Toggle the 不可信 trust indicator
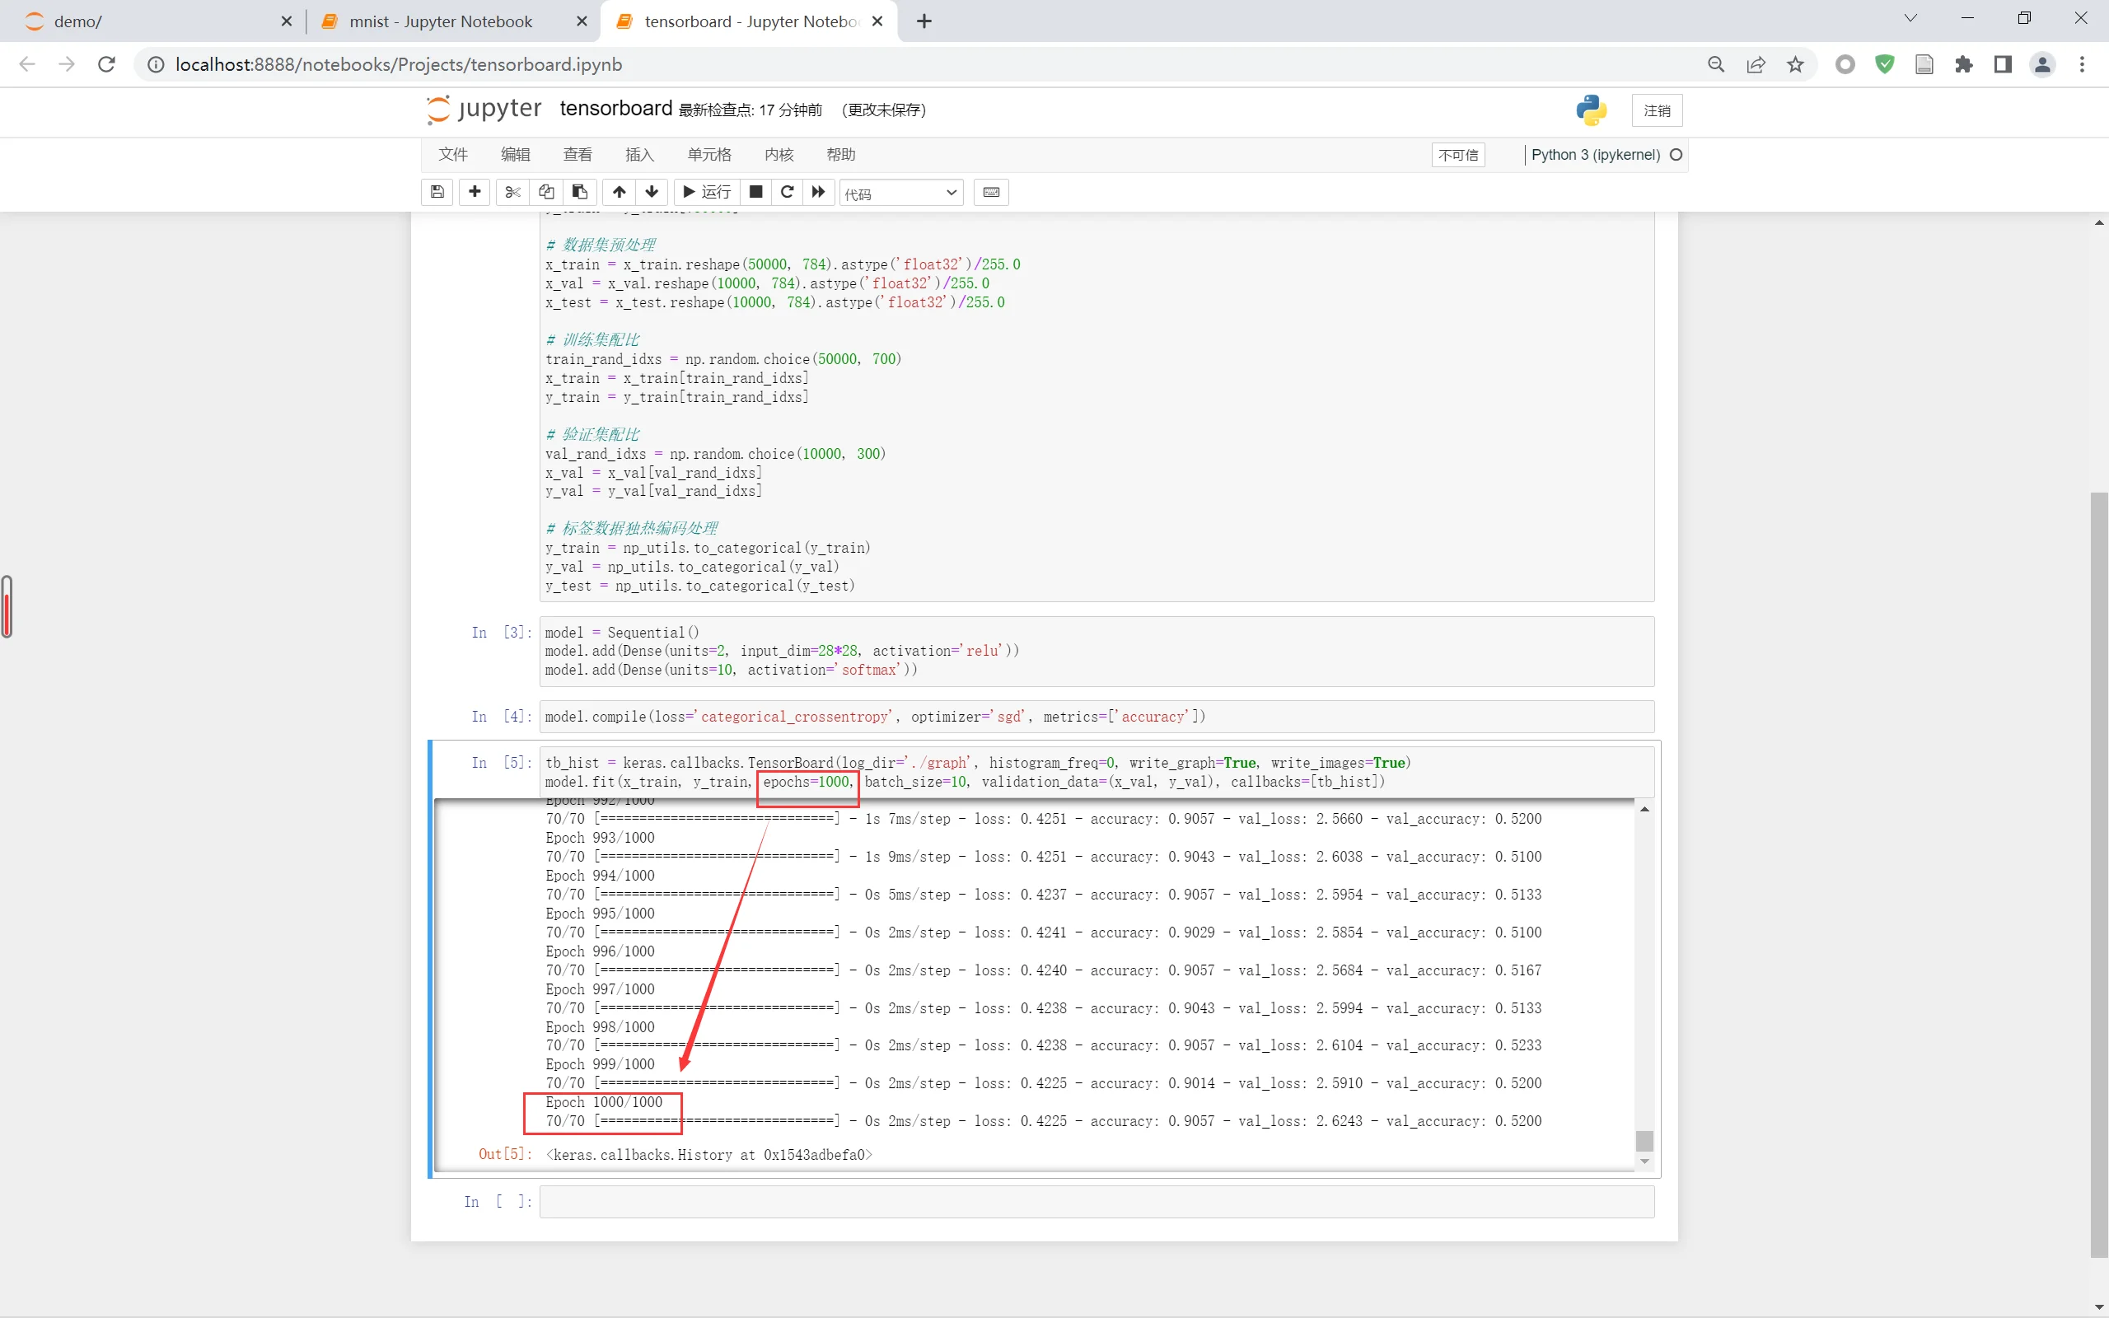 pyautogui.click(x=1458, y=155)
